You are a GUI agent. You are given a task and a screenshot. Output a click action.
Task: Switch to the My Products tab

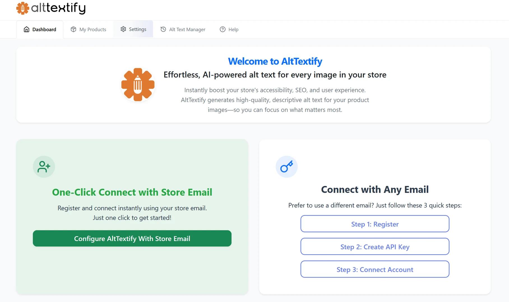[92, 29]
